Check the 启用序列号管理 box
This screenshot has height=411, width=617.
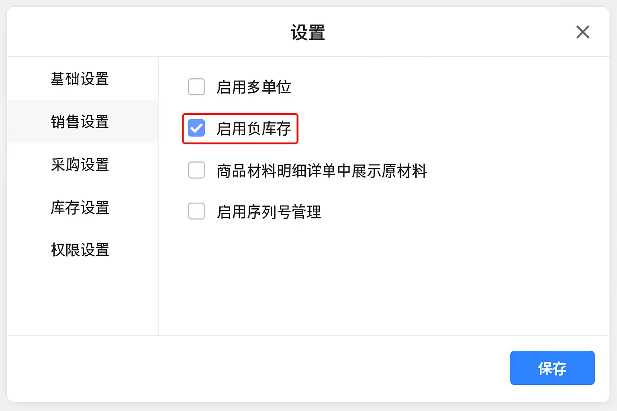tap(196, 212)
